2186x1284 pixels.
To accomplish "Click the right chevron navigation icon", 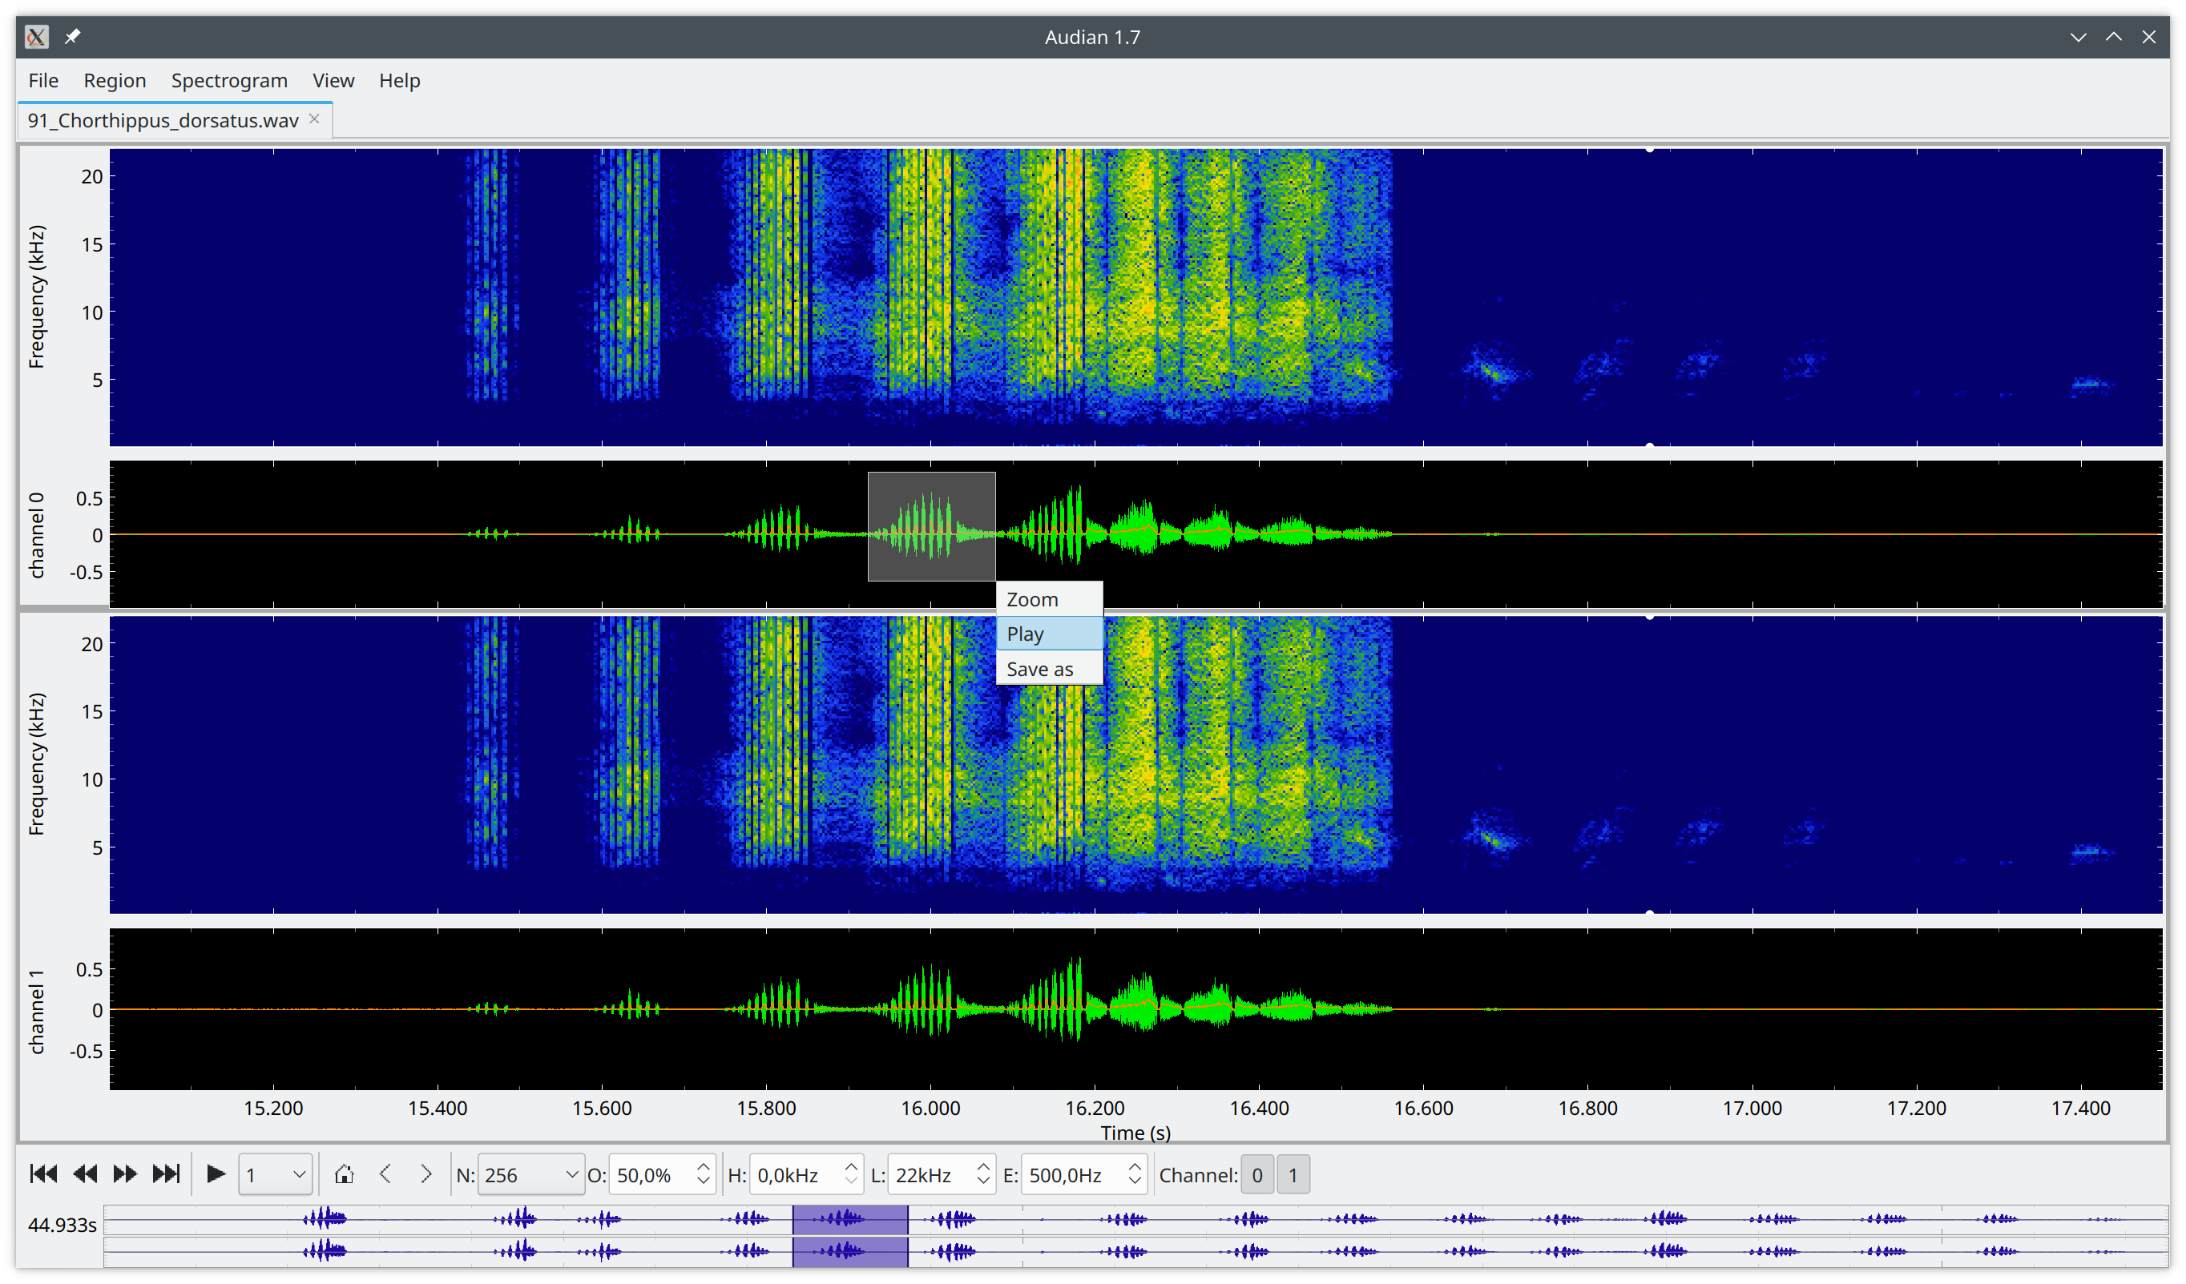I will [x=426, y=1174].
